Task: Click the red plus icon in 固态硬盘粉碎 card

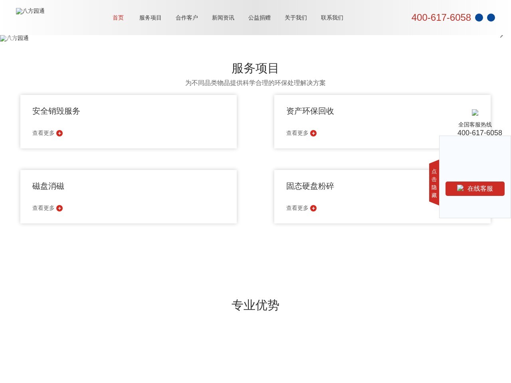Action: (x=313, y=208)
